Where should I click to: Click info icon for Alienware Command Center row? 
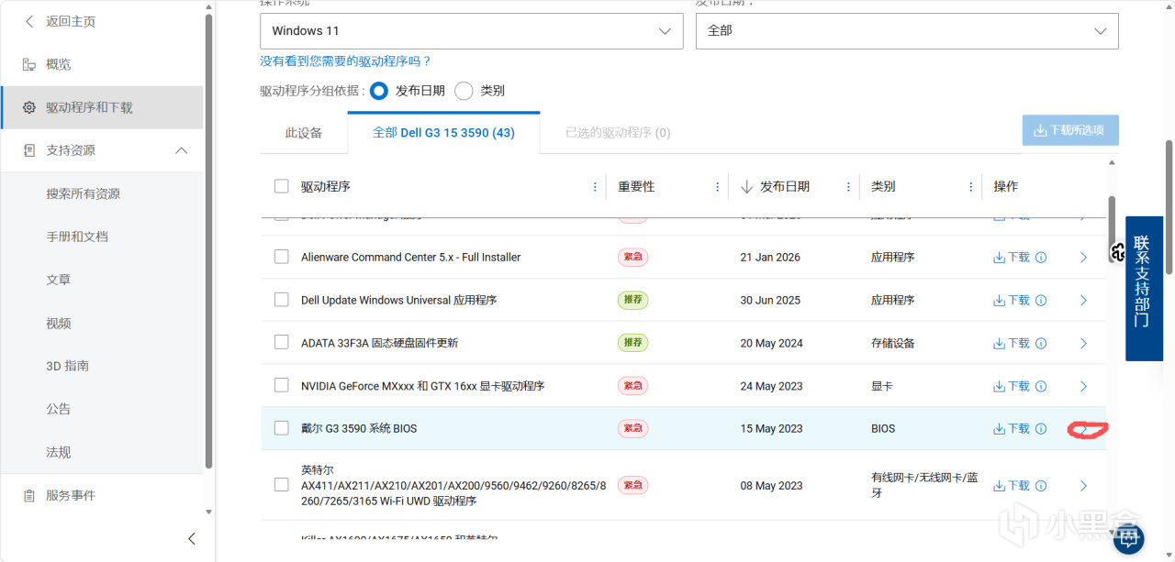point(1041,258)
